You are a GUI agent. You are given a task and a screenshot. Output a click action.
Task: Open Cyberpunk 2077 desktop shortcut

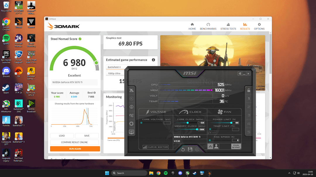click(6, 139)
